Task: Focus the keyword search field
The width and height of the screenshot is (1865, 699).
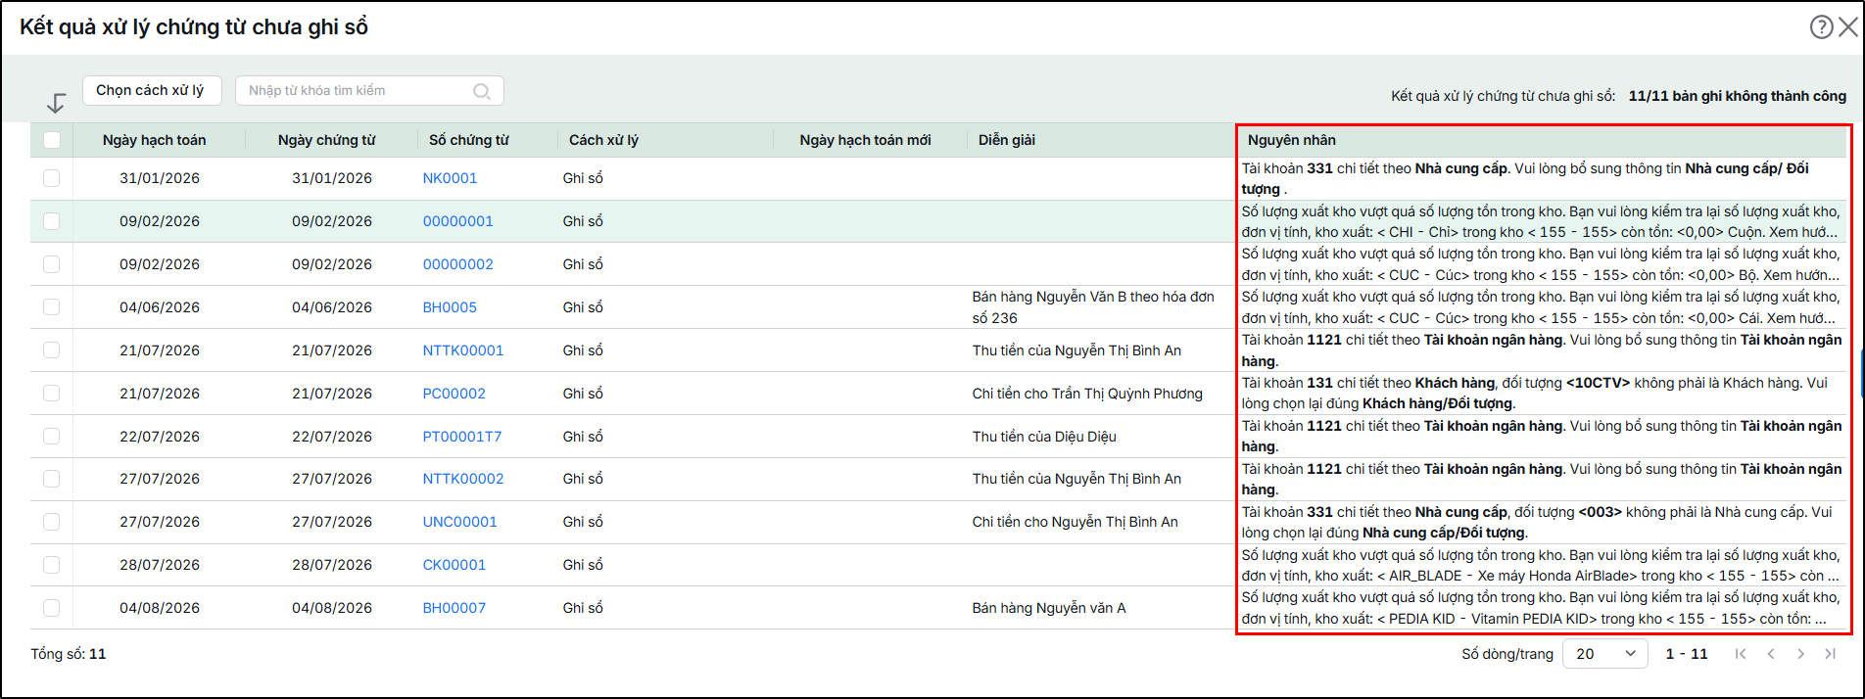Action: coord(369,90)
